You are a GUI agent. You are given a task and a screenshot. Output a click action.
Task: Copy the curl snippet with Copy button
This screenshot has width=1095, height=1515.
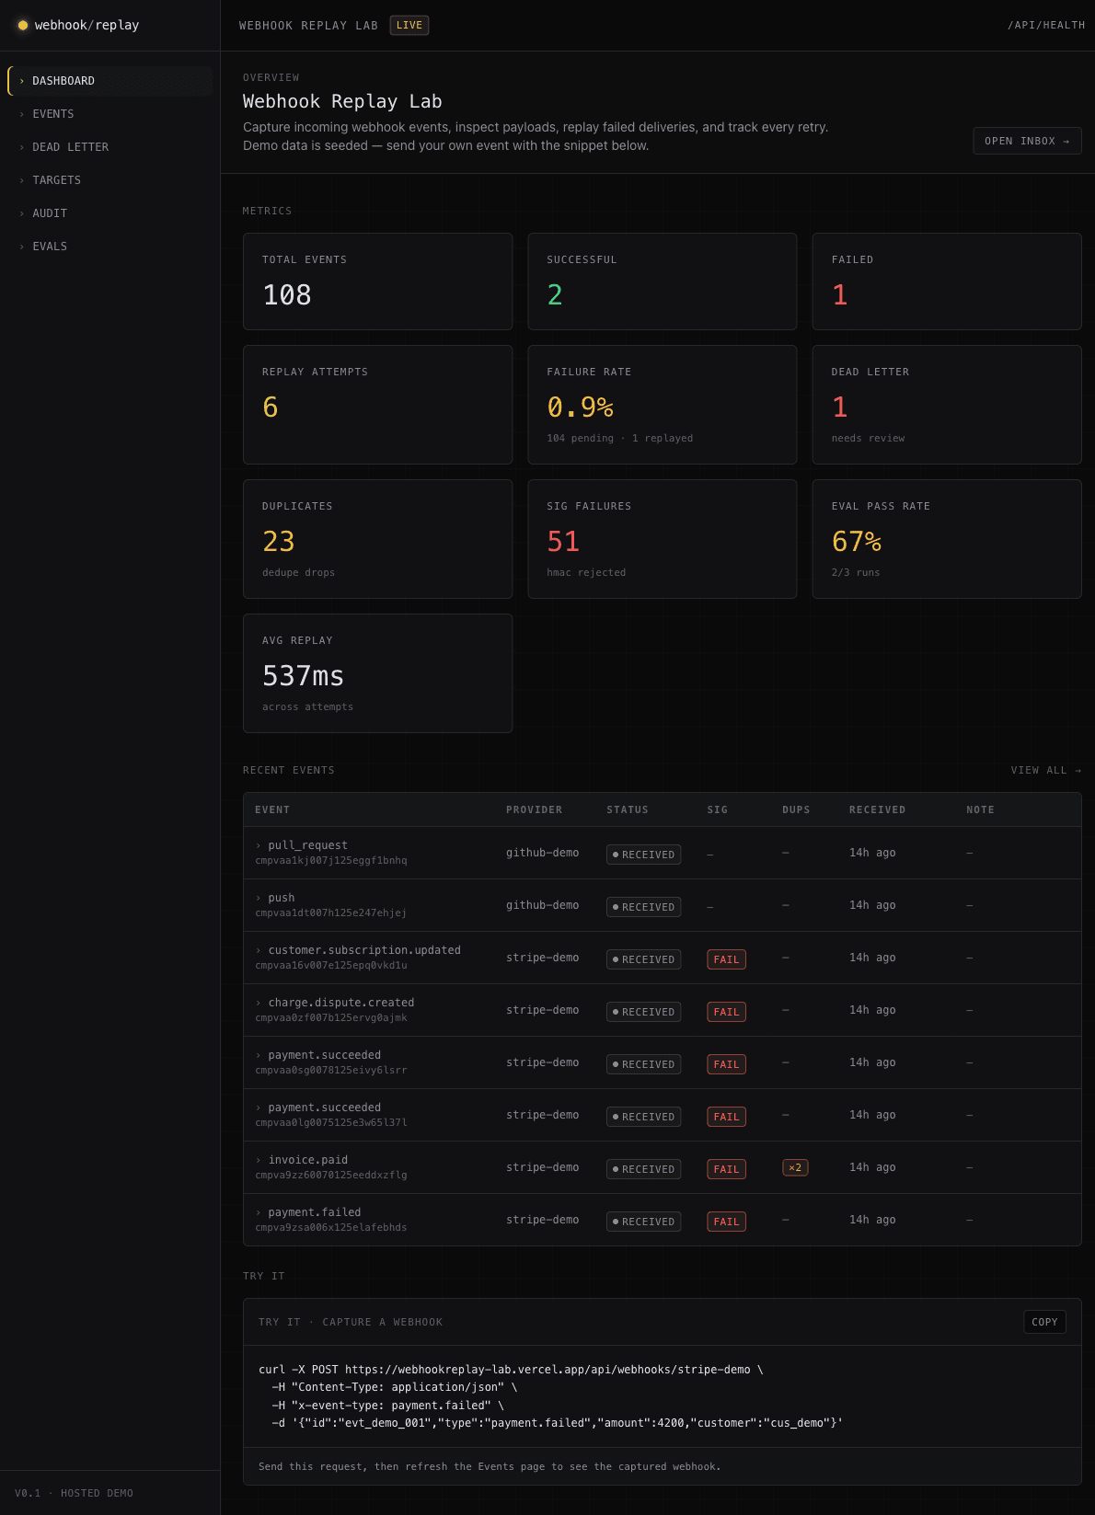point(1044,1322)
